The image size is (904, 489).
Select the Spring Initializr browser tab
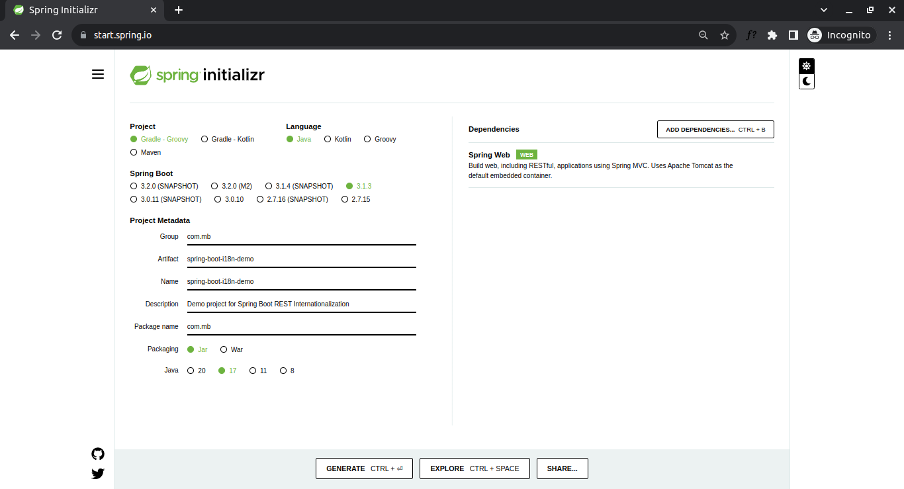[84, 10]
